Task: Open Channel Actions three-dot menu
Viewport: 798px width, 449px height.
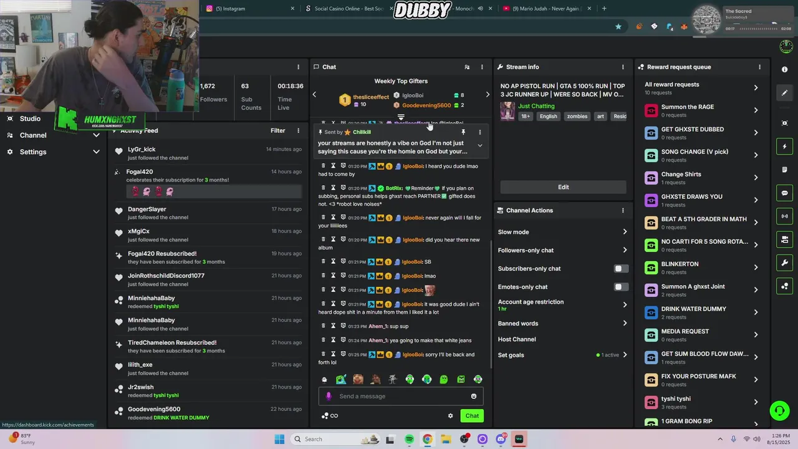Action: (x=623, y=210)
